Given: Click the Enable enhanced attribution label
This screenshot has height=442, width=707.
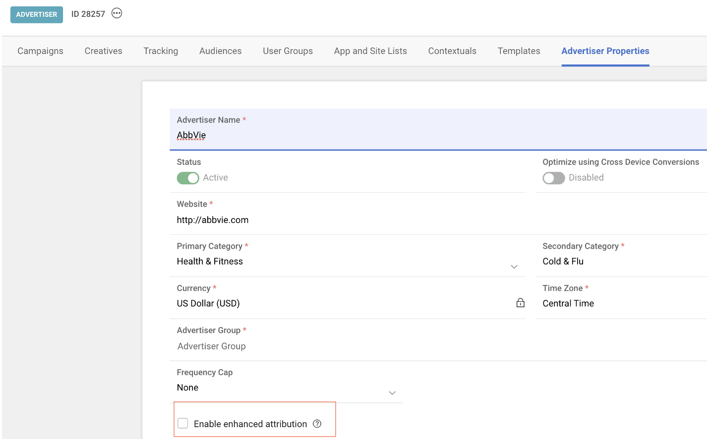Looking at the screenshot, I should (250, 424).
